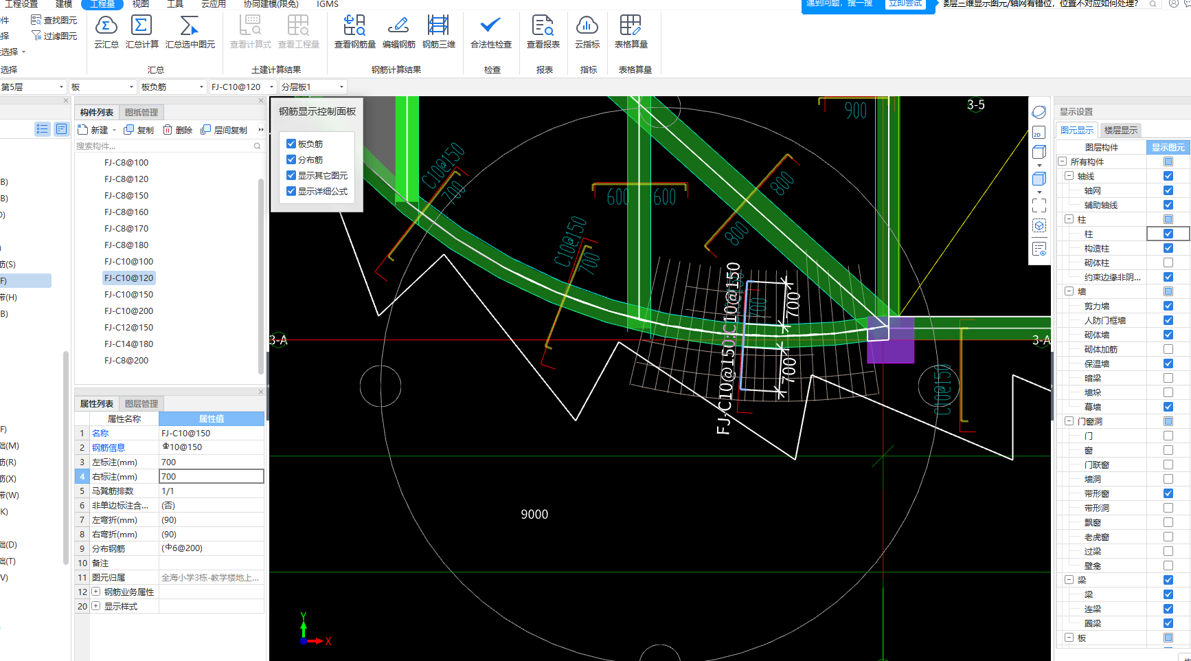The image size is (1191, 661).
Task: Click the 立即尝试 button in banner
Action: (x=905, y=4)
